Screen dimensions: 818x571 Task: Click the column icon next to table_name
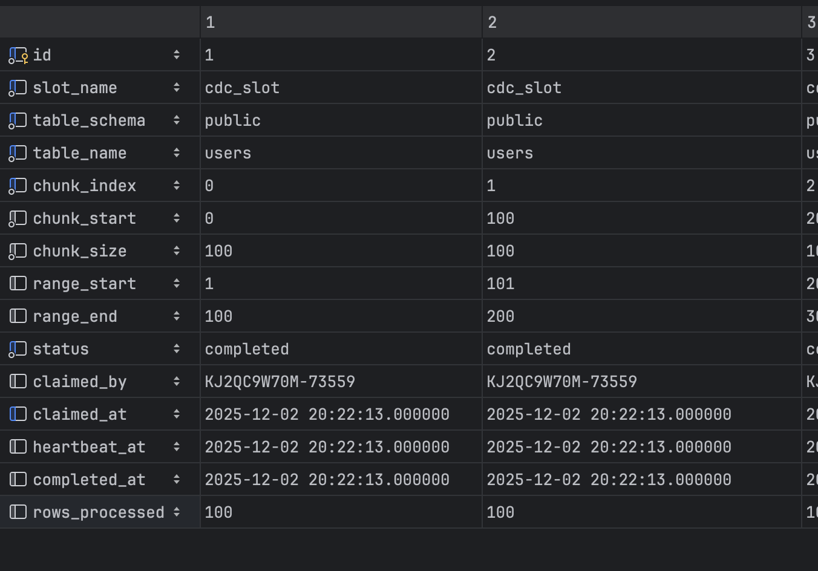click(18, 152)
